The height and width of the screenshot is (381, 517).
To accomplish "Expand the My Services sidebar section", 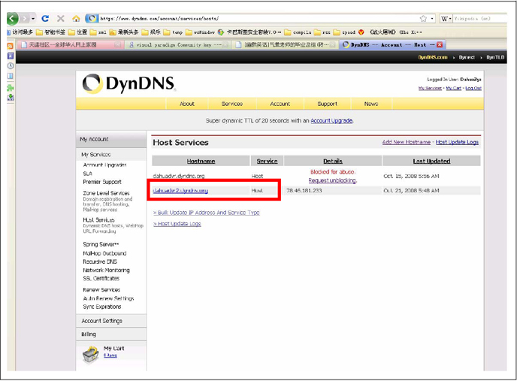I will coord(111,154).
